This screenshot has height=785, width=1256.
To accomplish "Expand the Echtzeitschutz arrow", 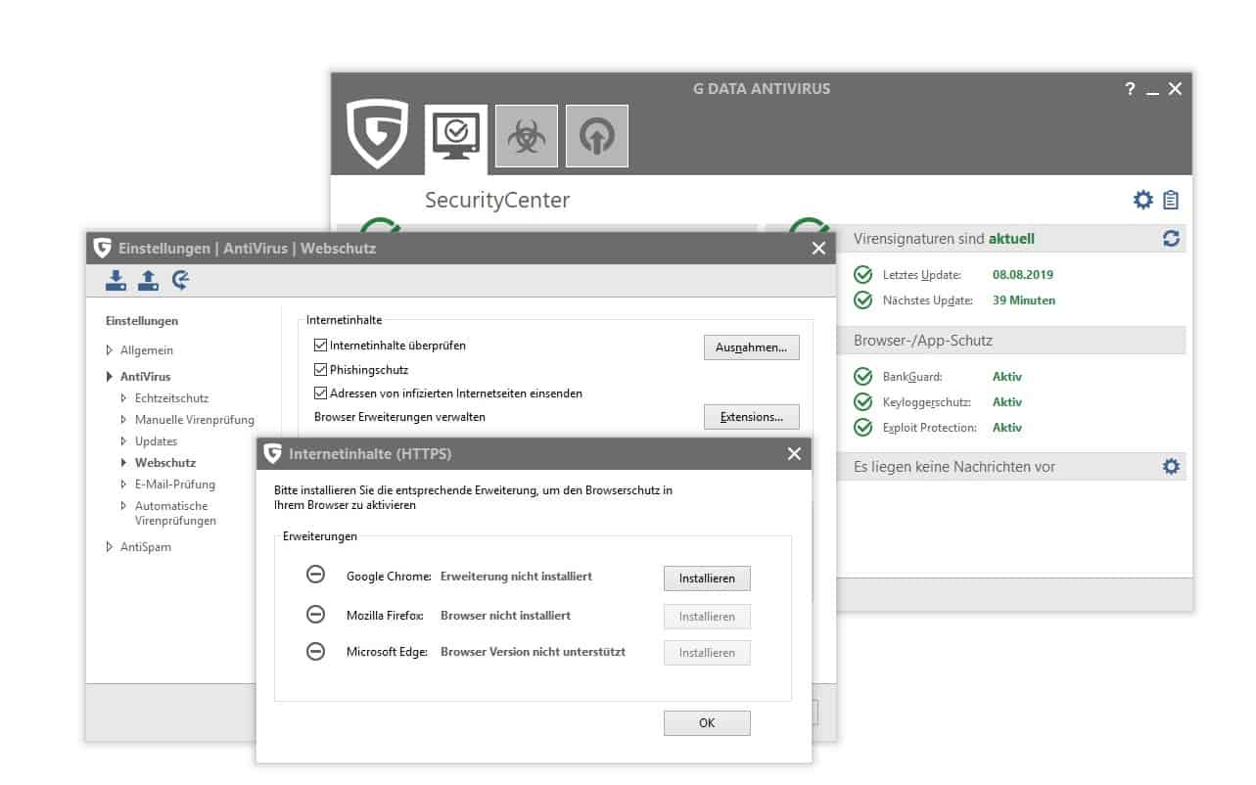I will click(x=124, y=398).
